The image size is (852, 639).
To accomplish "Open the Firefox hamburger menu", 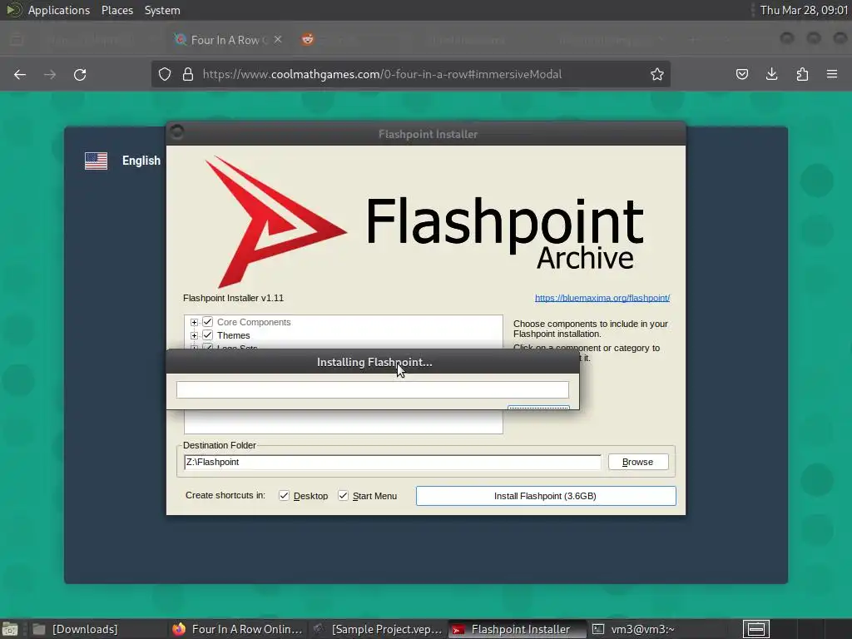I will coord(832,74).
